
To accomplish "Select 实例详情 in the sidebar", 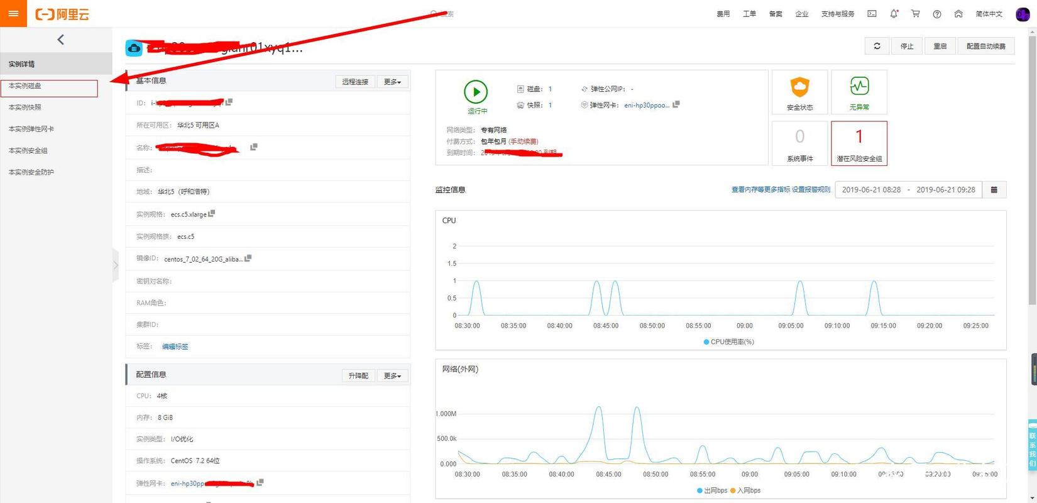I will [x=56, y=64].
